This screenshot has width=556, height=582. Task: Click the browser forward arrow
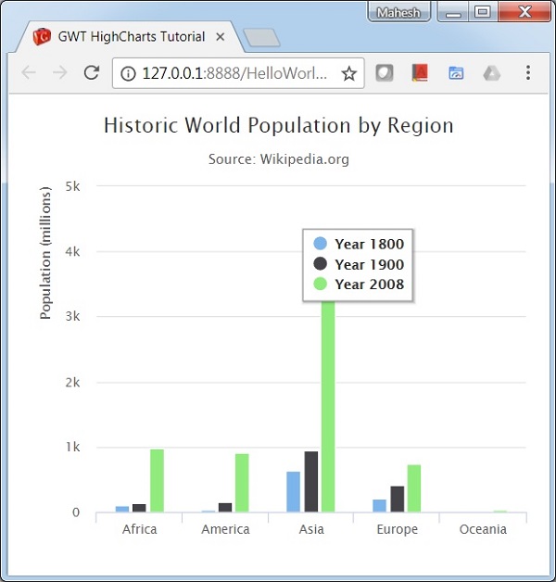point(59,73)
